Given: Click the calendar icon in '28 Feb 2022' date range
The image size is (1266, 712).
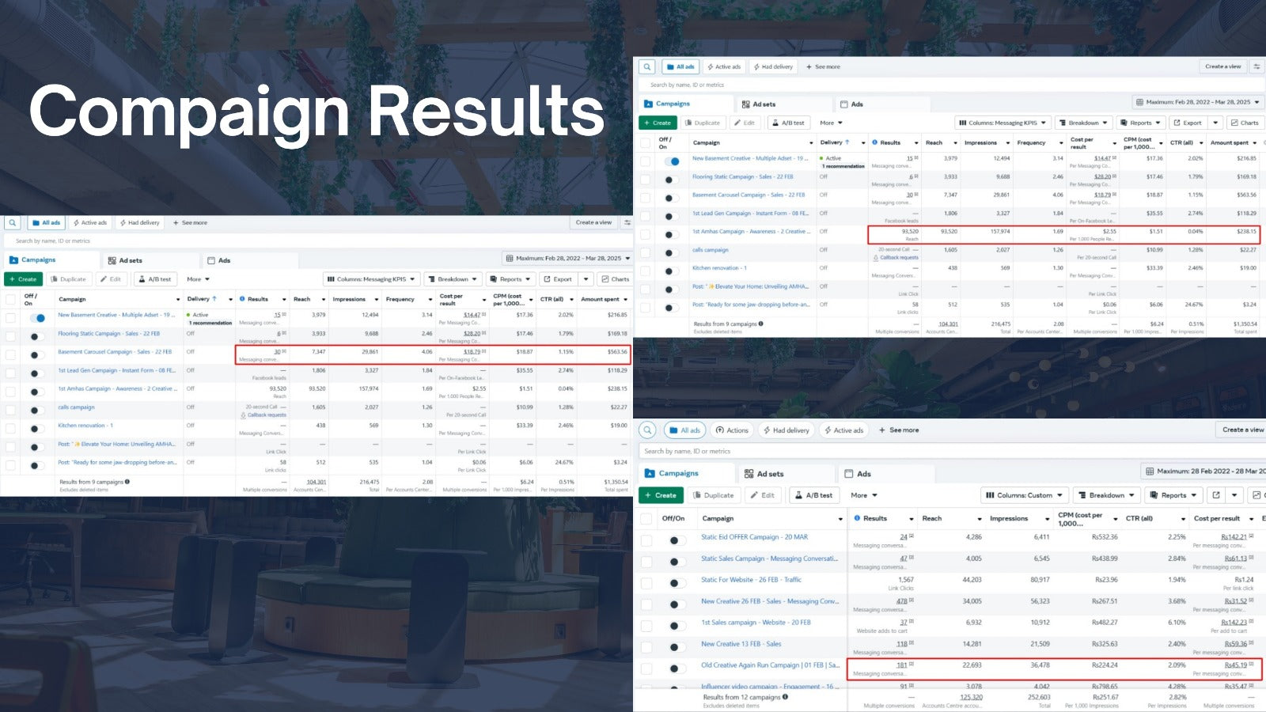Looking at the screenshot, I should [x=1150, y=472].
